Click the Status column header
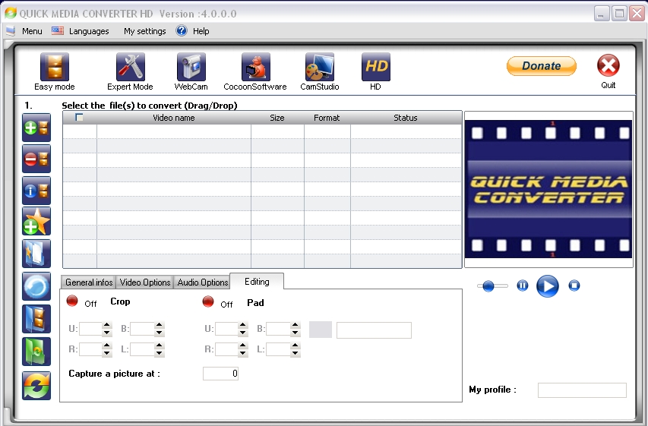This screenshot has height=426, width=648. coord(406,118)
